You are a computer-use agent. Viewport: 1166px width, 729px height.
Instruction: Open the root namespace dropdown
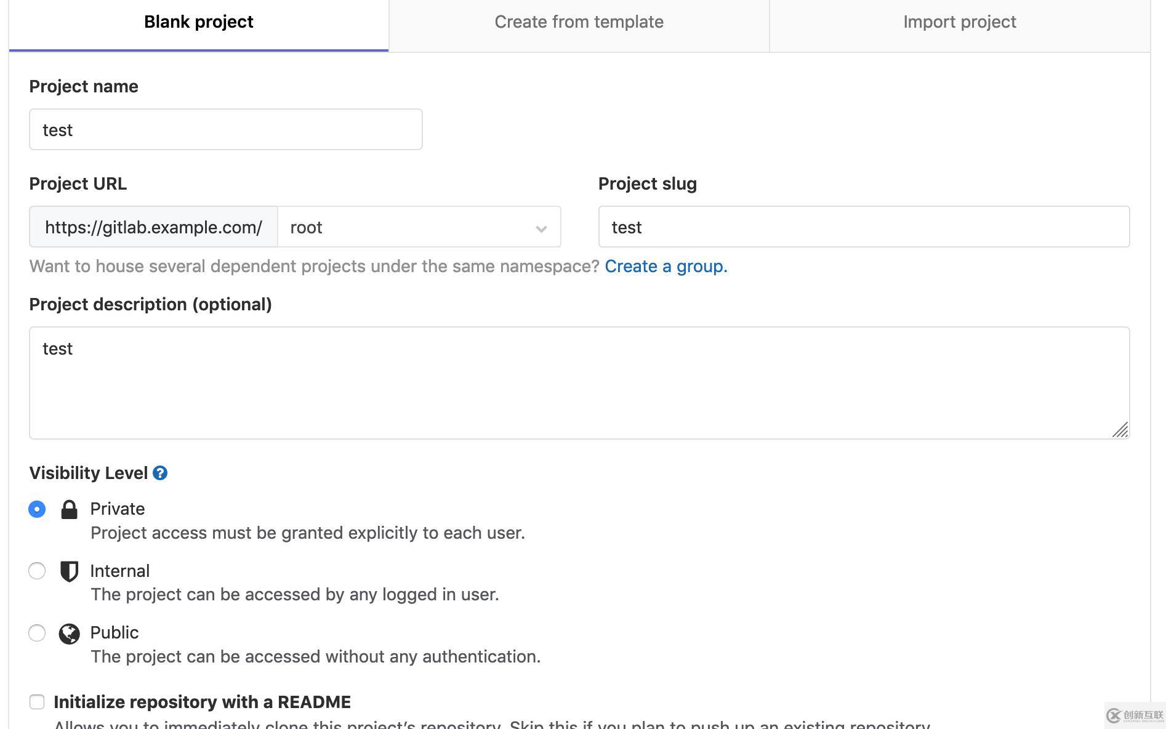419,227
